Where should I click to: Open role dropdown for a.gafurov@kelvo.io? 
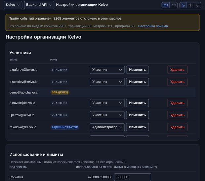coord(107,70)
